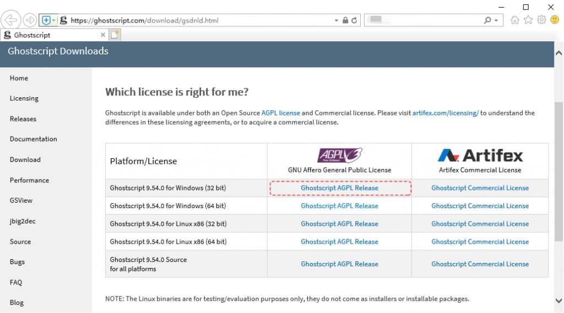564x313 pixels.
Task: Click the browser Back arrow button
Action: (x=10, y=20)
